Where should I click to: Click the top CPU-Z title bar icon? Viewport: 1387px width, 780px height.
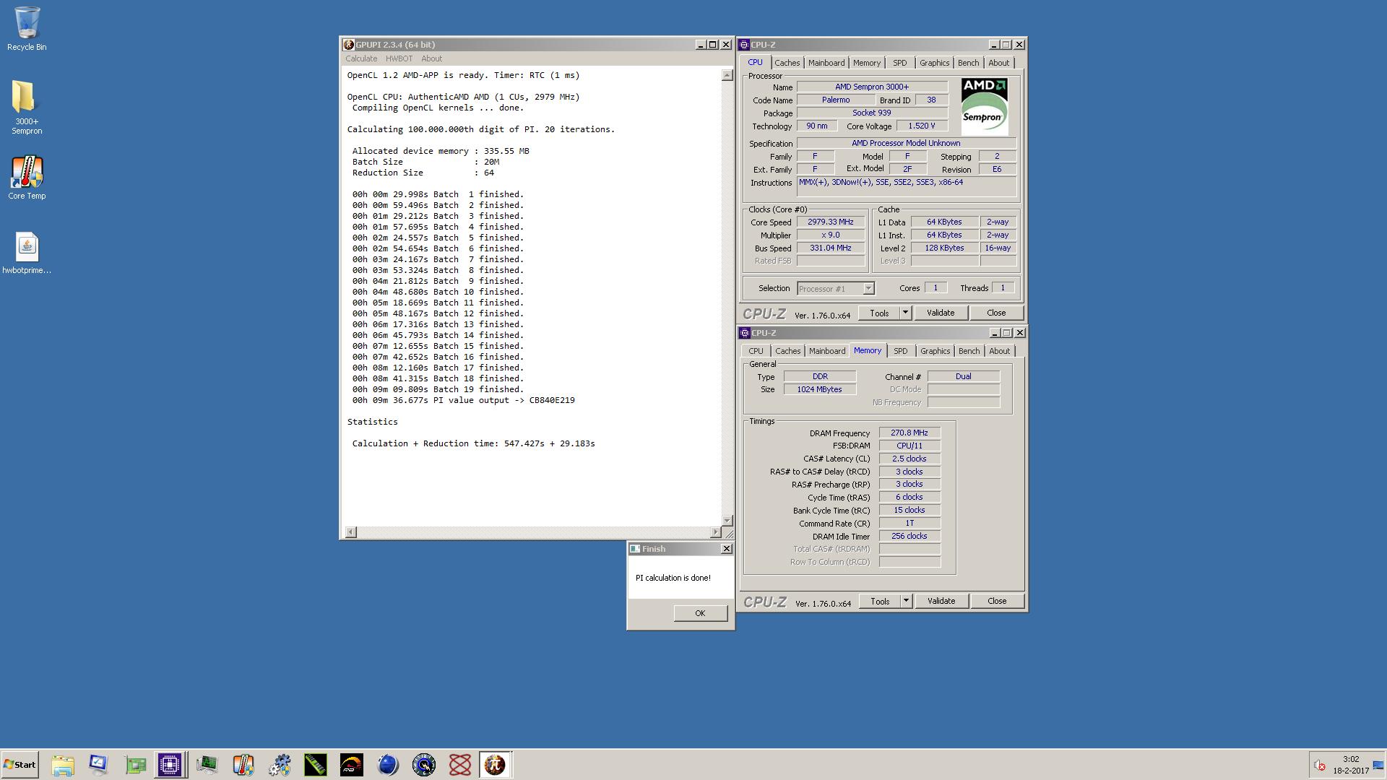pos(744,45)
